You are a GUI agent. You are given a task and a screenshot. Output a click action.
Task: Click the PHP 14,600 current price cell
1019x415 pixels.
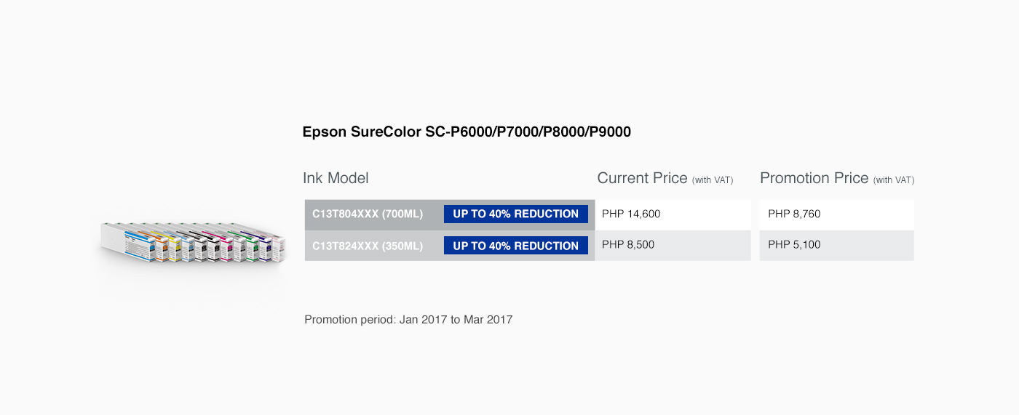click(673, 214)
